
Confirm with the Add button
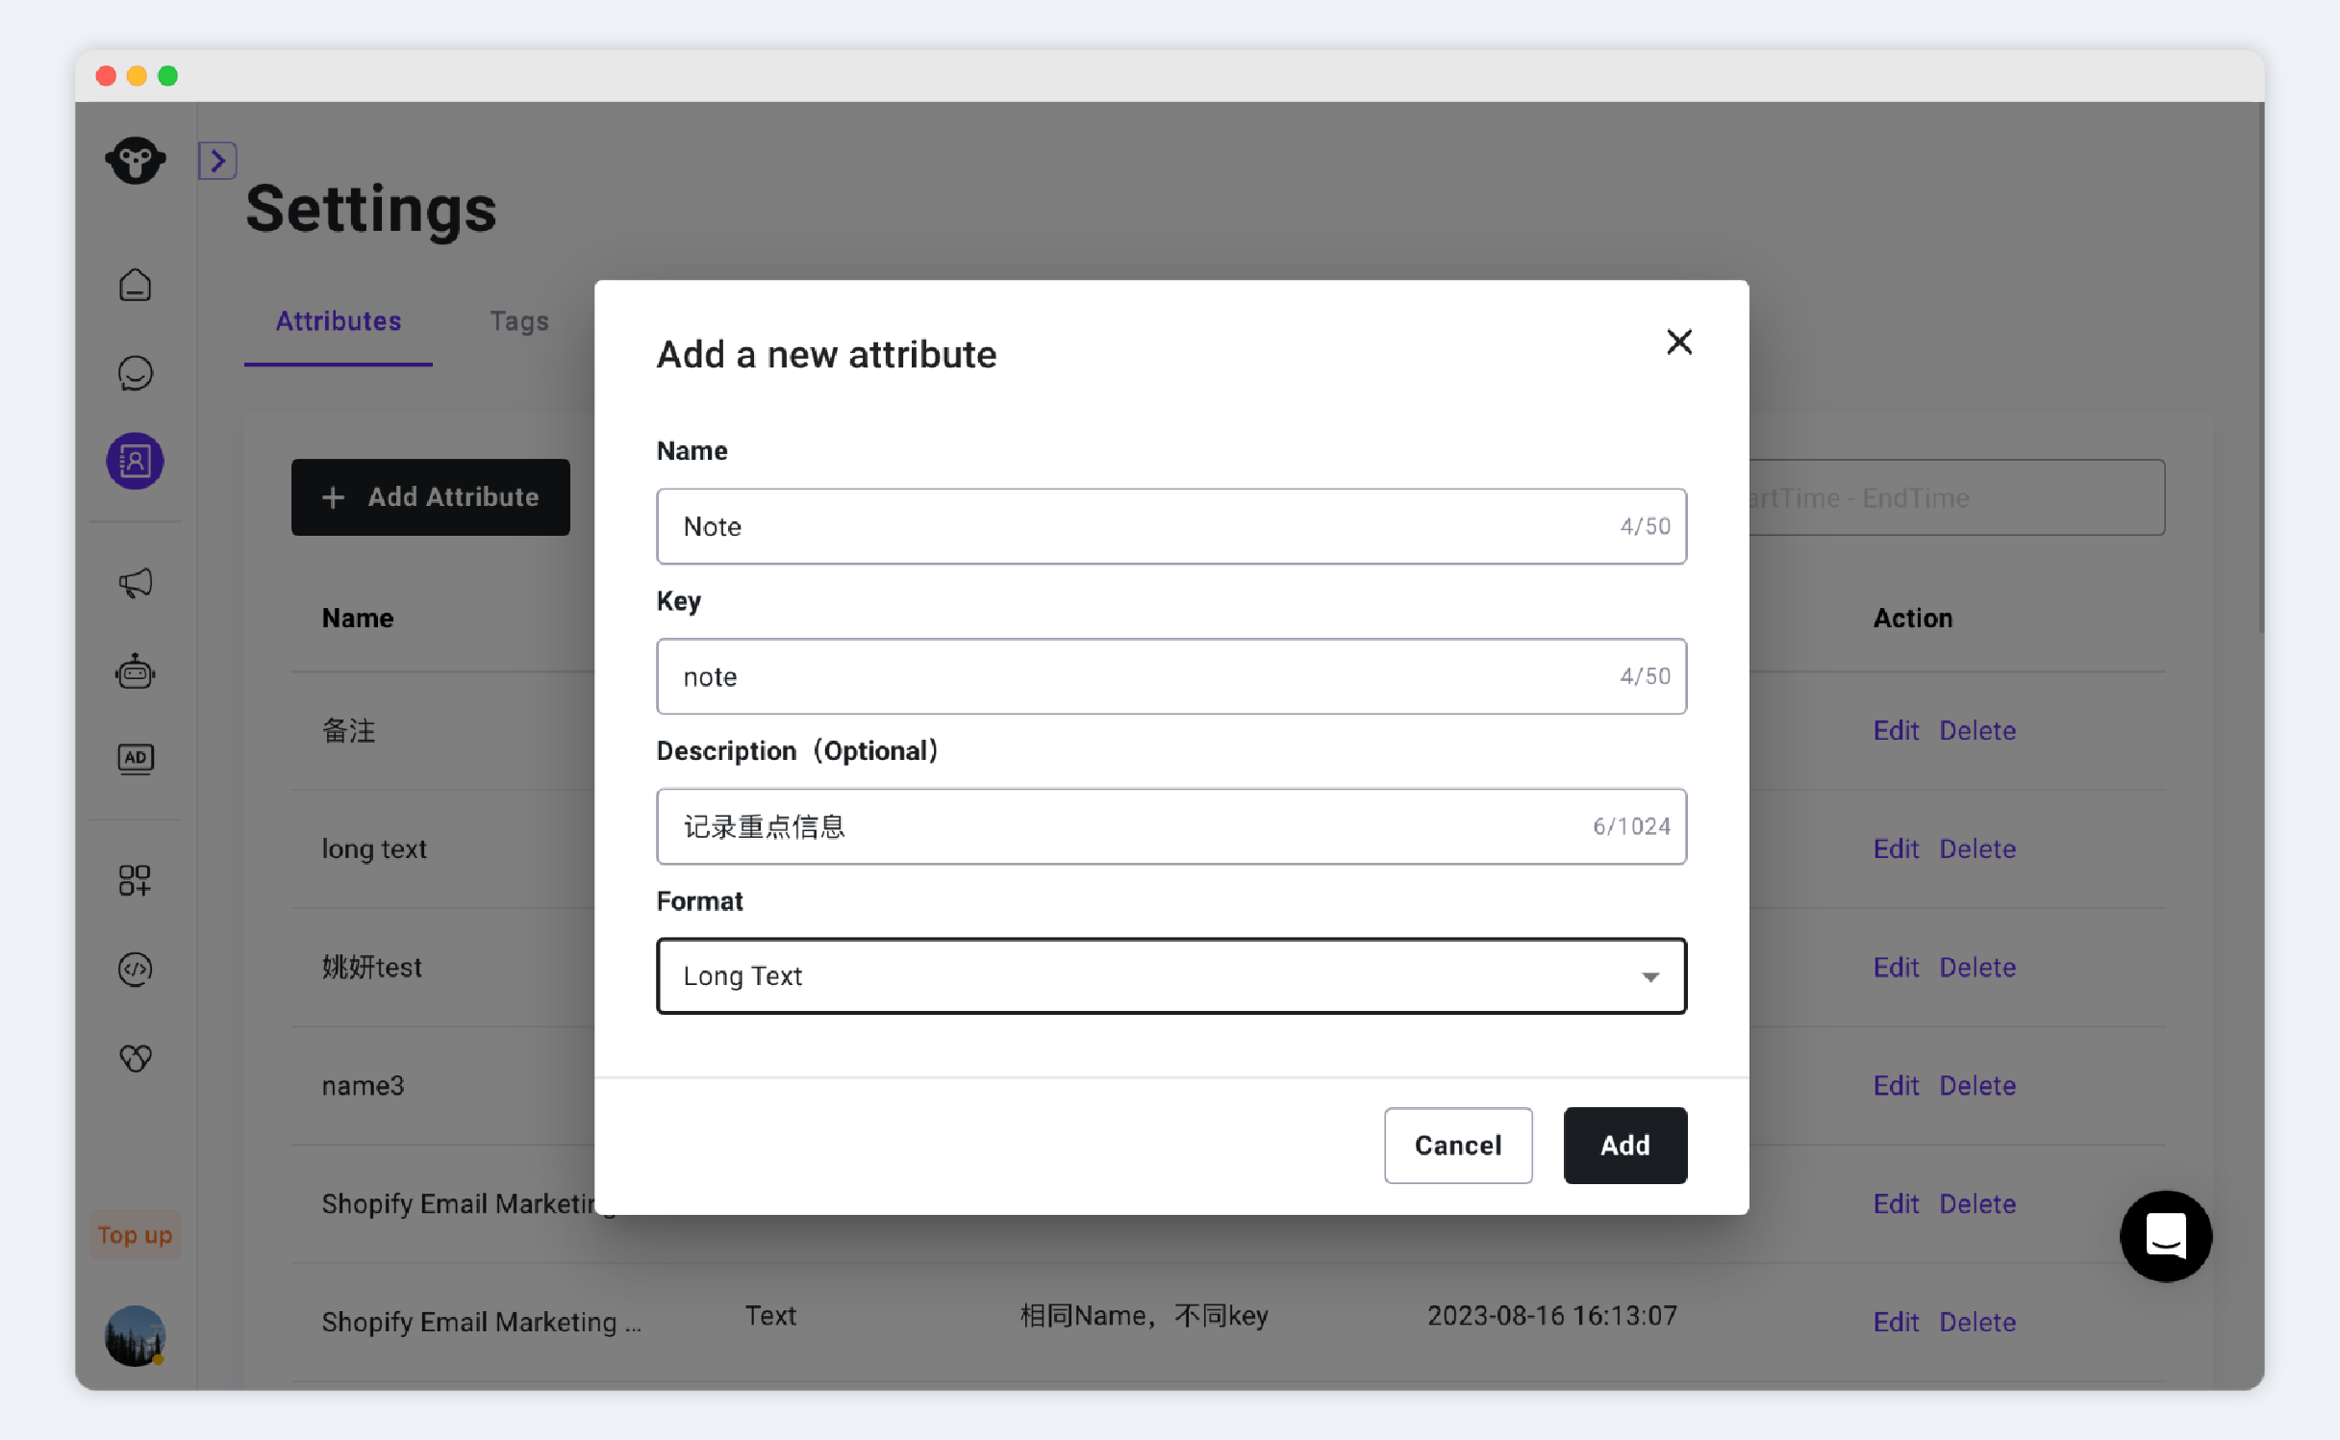click(1625, 1145)
